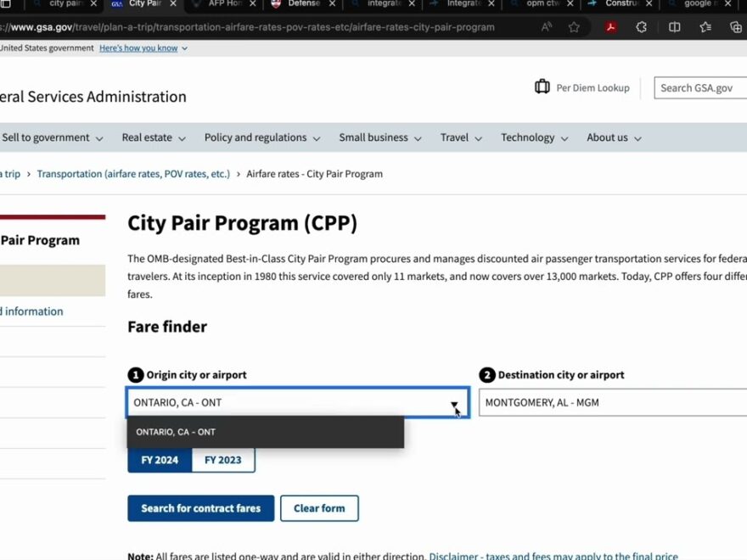Image resolution: width=747 pixels, height=560 pixels.
Task: Open Browser essentials at the toolbar's right end
Action: pyautogui.click(x=735, y=26)
